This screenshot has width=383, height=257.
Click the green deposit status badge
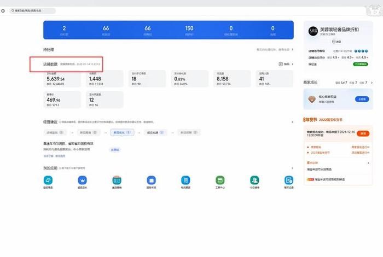coord(361,64)
